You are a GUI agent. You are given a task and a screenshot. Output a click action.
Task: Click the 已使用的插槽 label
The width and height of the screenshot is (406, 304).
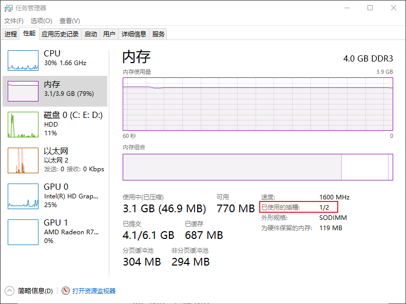(280, 207)
